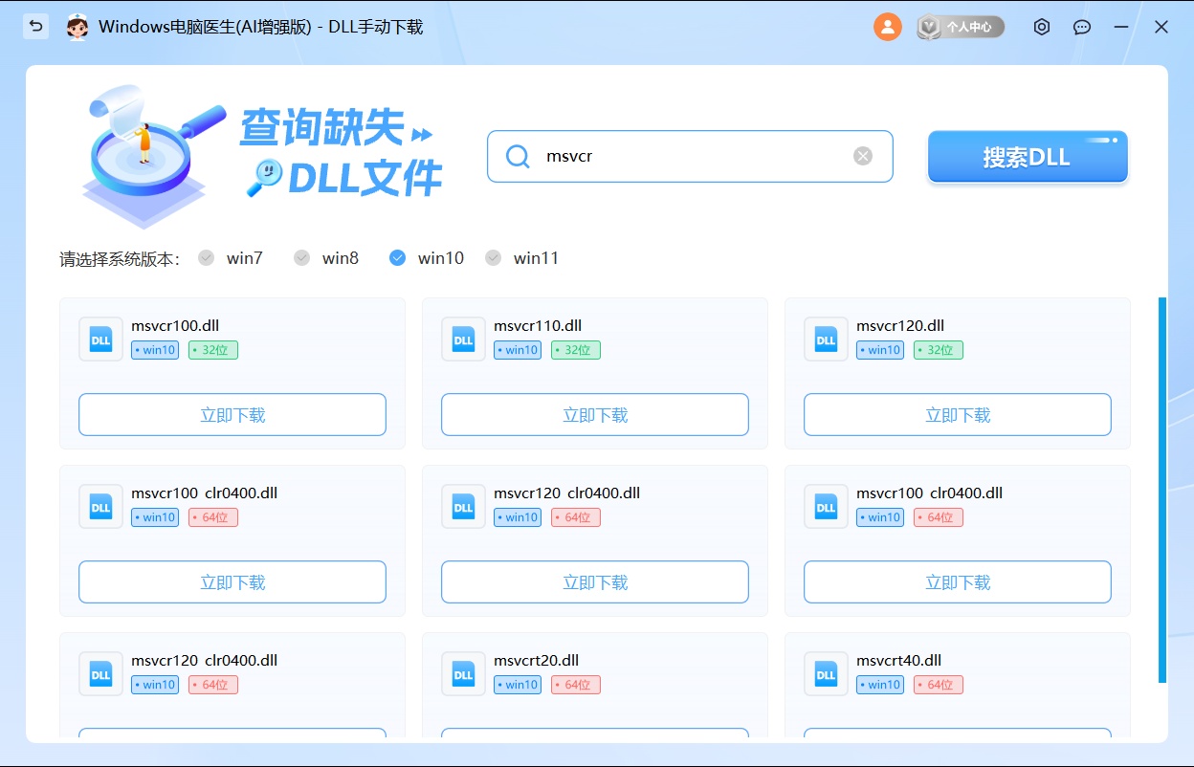The image size is (1194, 767).
Task: Click the back arrow icon
Action: click(x=36, y=27)
